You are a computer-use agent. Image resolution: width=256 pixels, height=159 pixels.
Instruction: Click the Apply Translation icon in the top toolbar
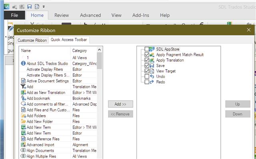tap(22, 7)
